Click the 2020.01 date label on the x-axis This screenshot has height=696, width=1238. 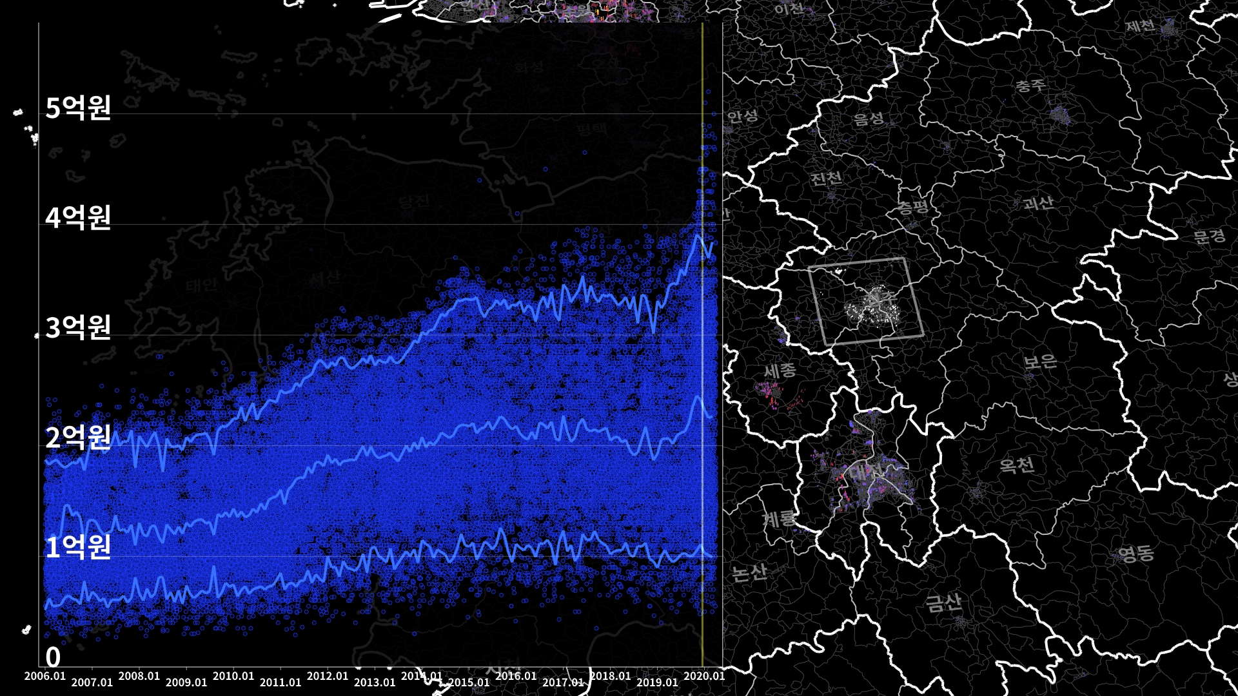click(x=703, y=677)
